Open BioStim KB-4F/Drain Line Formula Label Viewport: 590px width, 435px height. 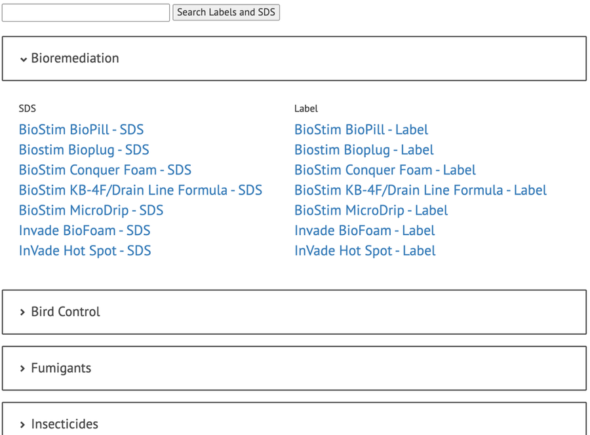pyautogui.click(x=420, y=191)
